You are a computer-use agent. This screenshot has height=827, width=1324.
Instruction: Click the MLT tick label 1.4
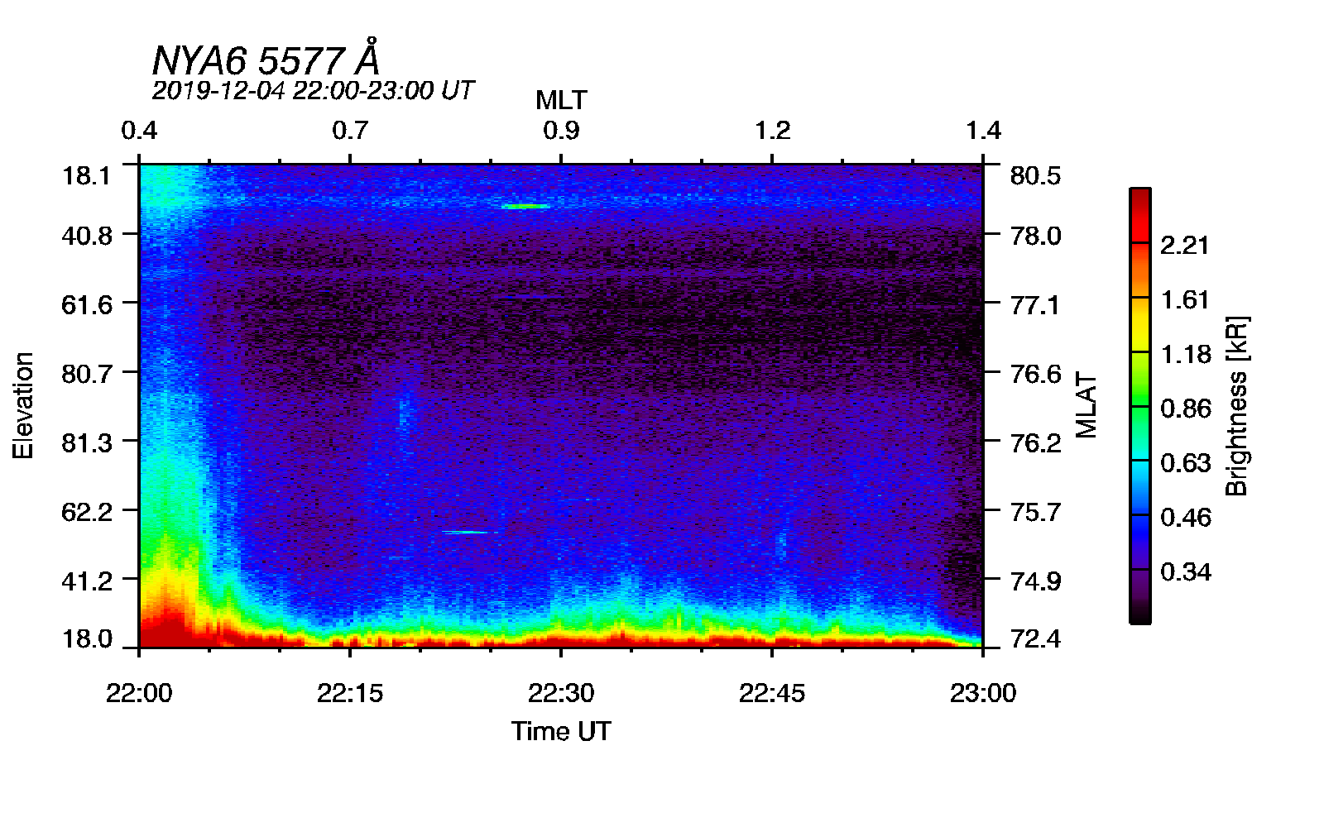[x=983, y=131]
